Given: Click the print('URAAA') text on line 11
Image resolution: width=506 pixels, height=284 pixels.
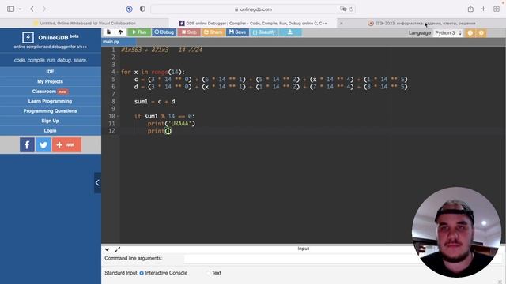Looking at the screenshot, I should [x=172, y=124].
